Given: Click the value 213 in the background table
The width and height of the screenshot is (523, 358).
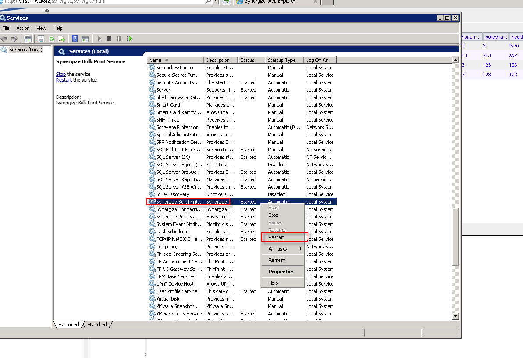Looking at the screenshot, I should 487,55.
